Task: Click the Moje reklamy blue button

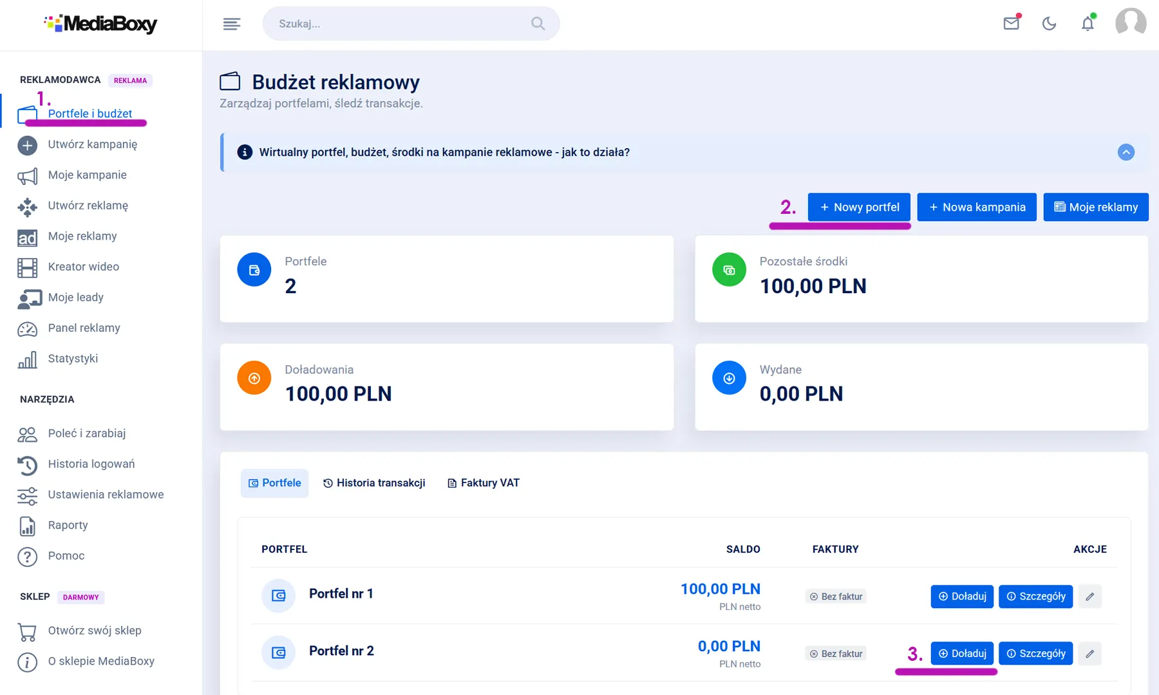Action: (x=1096, y=207)
